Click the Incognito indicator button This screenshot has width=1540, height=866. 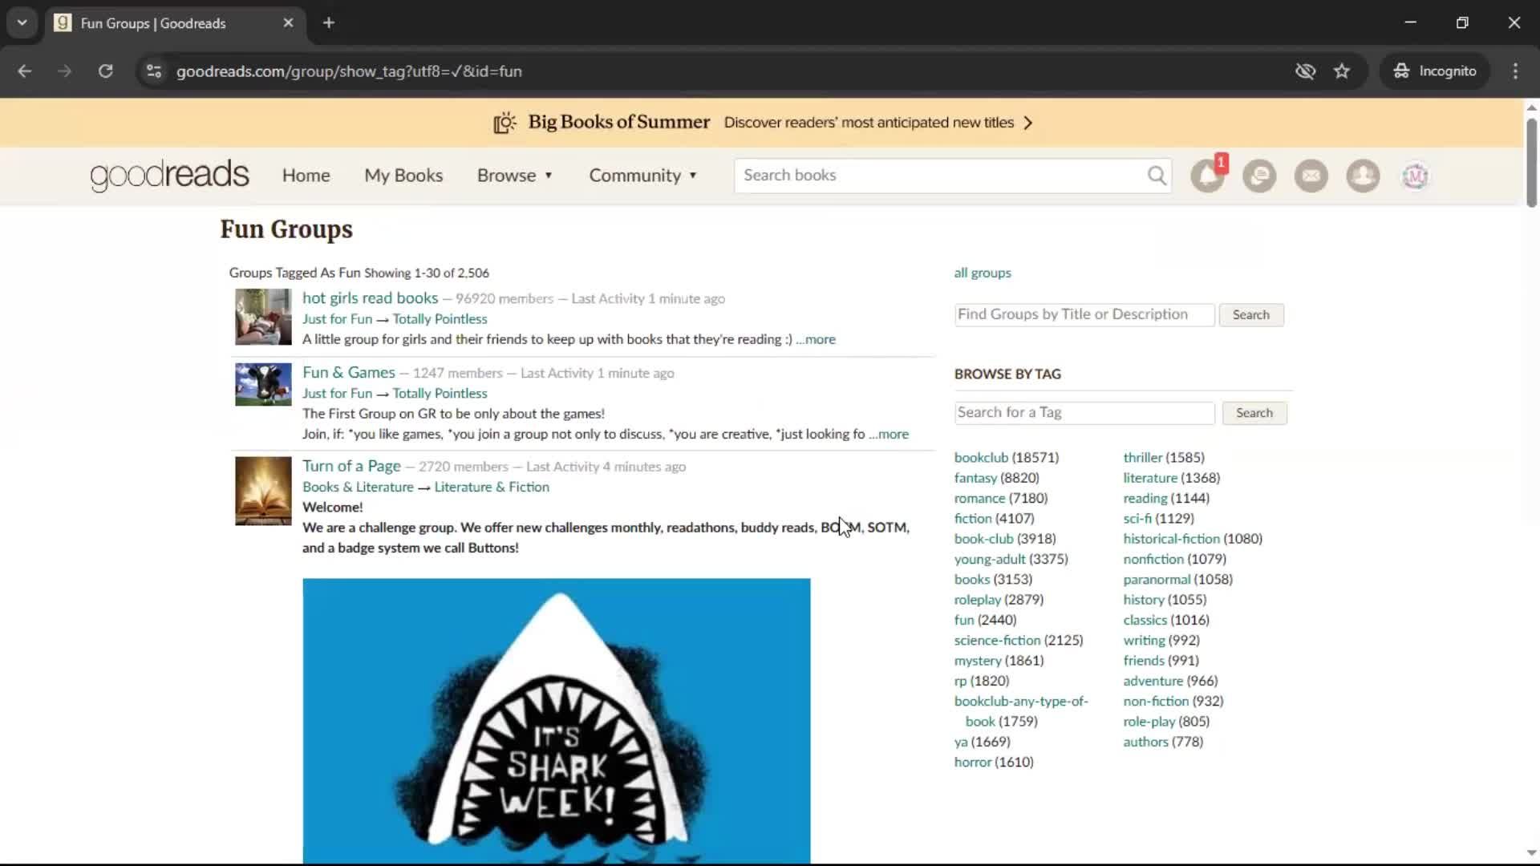coord(1434,71)
